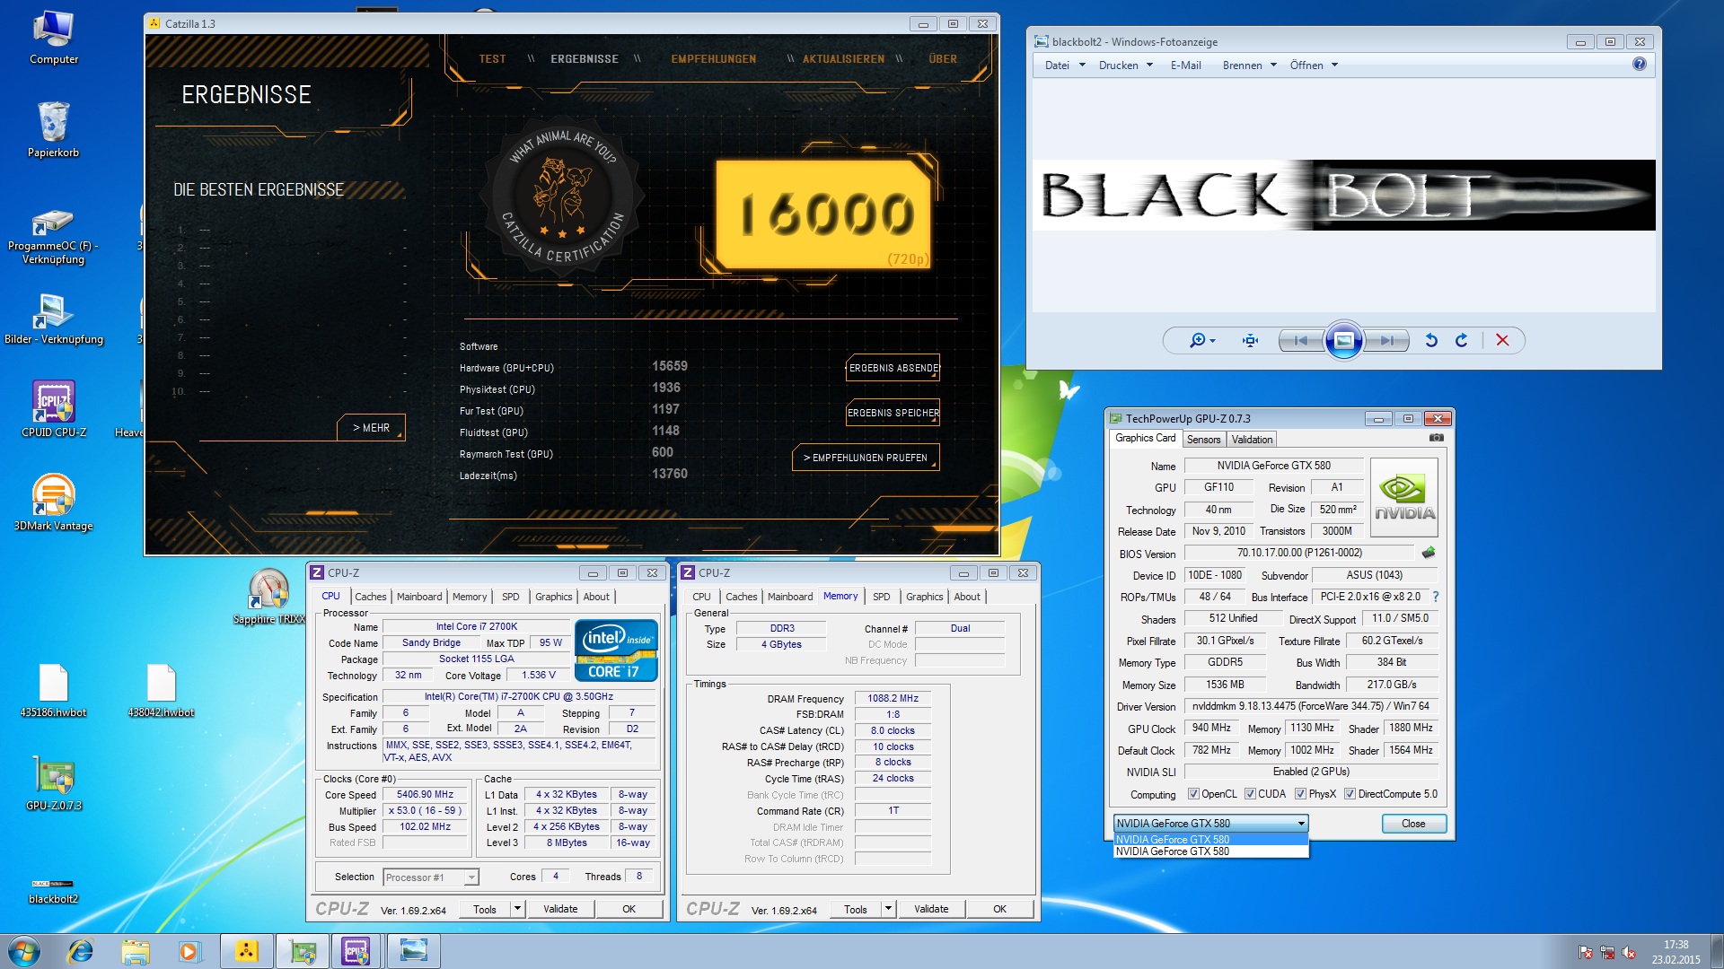Switch to SPD tab in right CPU-Z
This screenshot has width=1724, height=969.
pyautogui.click(x=882, y=597)
